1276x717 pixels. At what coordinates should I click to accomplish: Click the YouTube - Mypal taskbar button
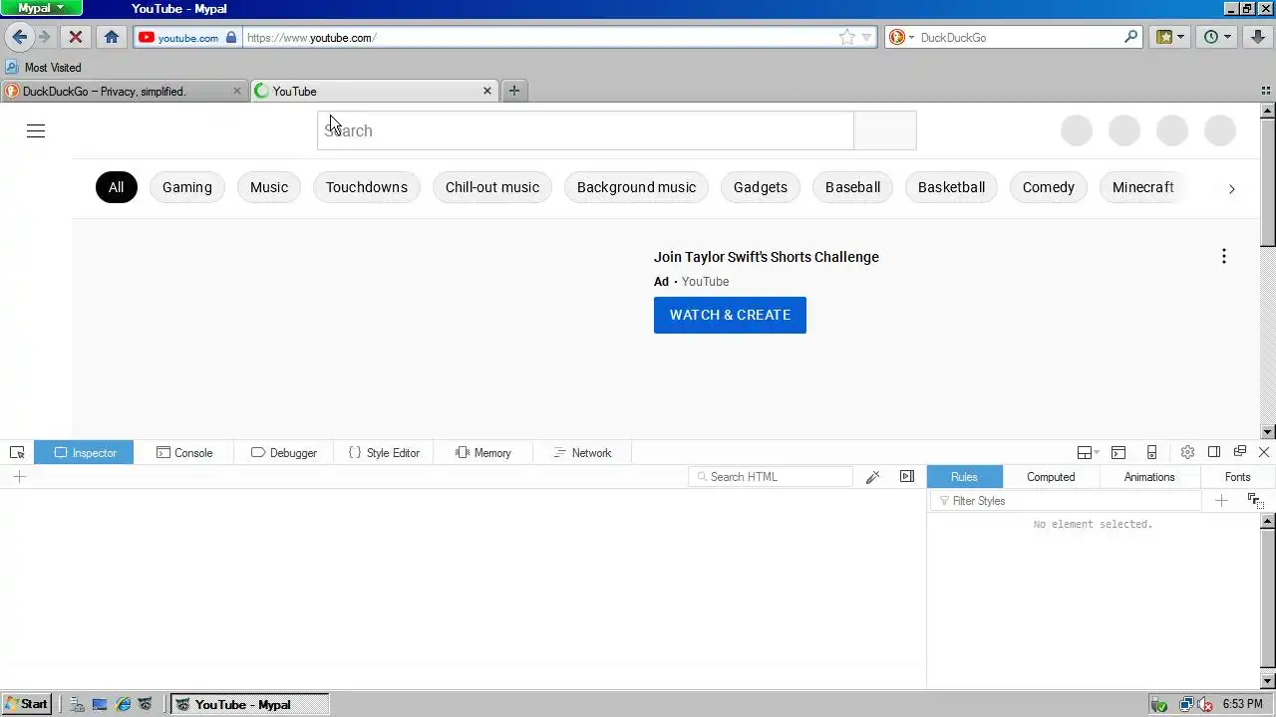pyautogui.click(x=249, y=704)
